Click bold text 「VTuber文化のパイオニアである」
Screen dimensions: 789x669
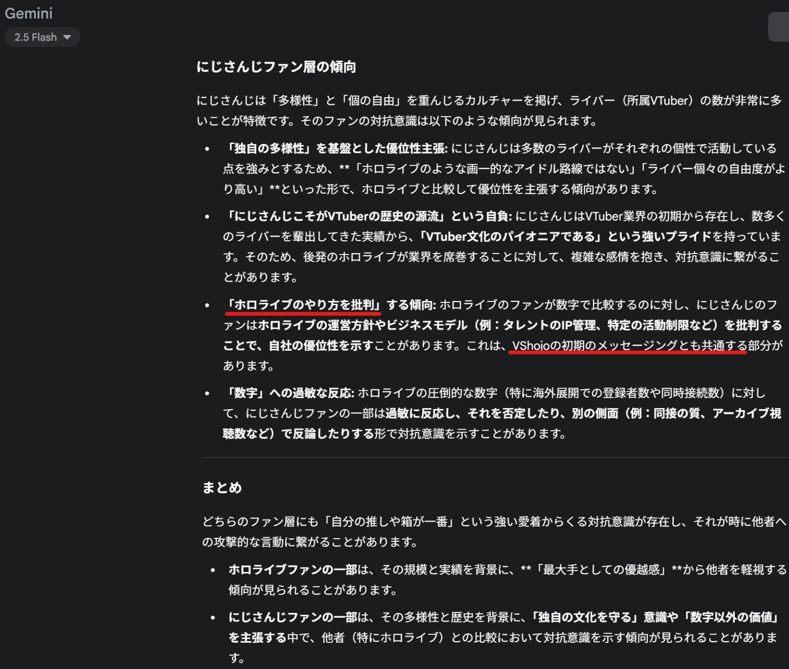point(512,236)
